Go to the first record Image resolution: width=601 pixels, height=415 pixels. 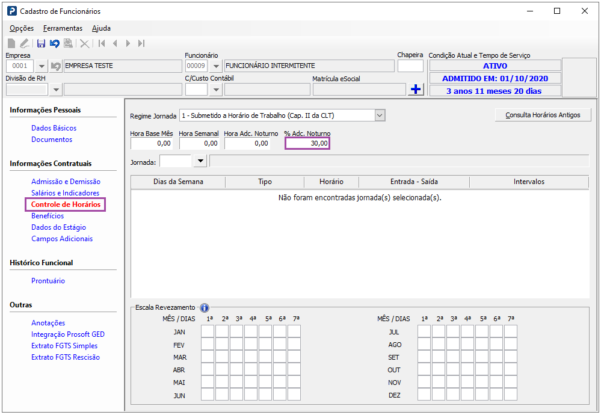[x=102, y=43]
